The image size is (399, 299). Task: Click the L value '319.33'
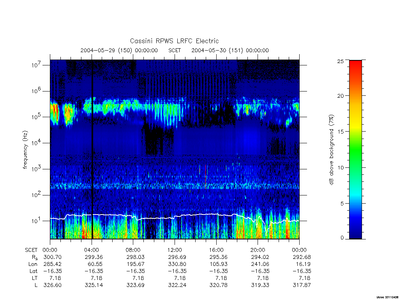point(260,285)
